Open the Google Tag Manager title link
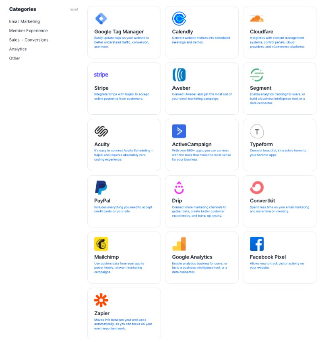The width and height of the screenshot is (322, 339). click(x=119, y=32)
